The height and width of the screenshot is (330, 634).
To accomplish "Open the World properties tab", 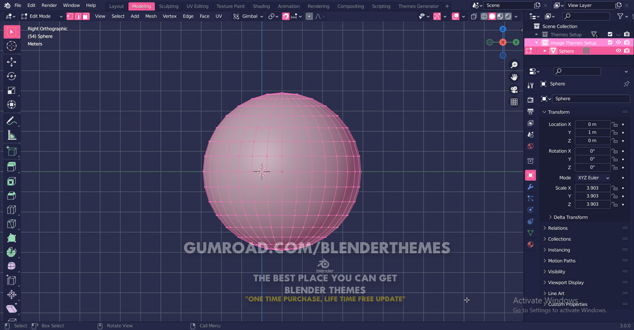I will click(531, 147).
